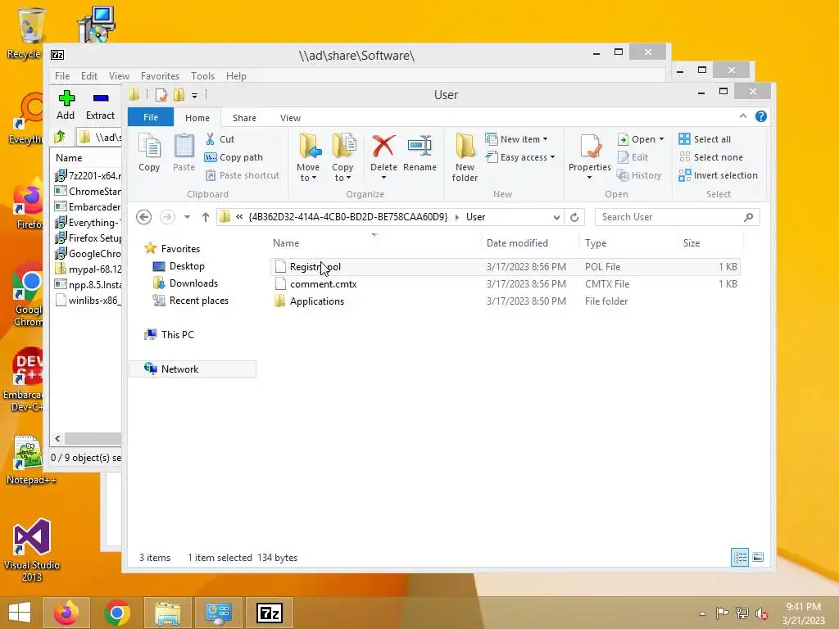The height and width of the screenshot is (629, 839).
Task: Select the Applications folder
Action: click(x=505, y=301)
